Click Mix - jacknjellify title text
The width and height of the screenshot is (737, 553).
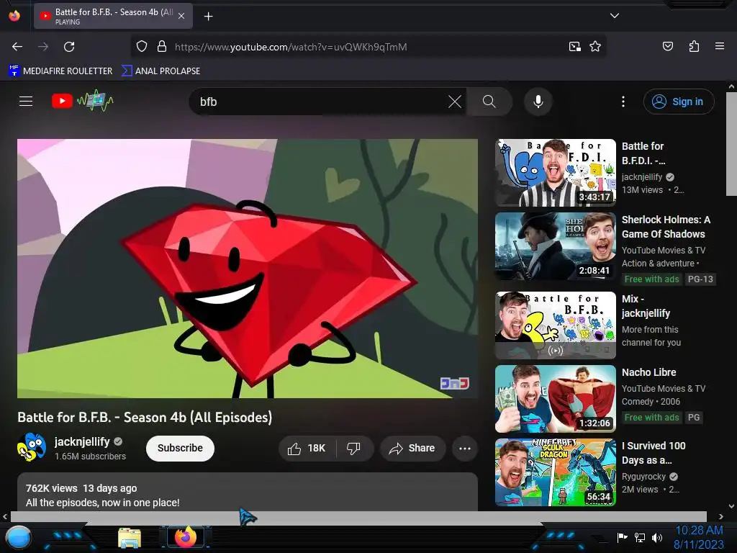(x=646, y=306)
